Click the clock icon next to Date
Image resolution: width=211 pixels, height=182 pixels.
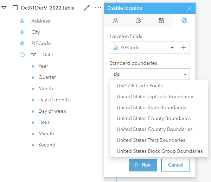(22, 55)
